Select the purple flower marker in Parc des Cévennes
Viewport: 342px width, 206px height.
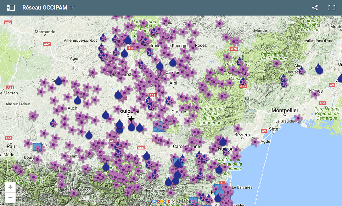[x=276, y=64]
